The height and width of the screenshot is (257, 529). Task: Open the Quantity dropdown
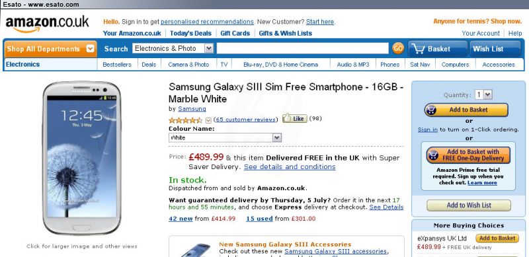pyautogui.click(x=483, y=94)
